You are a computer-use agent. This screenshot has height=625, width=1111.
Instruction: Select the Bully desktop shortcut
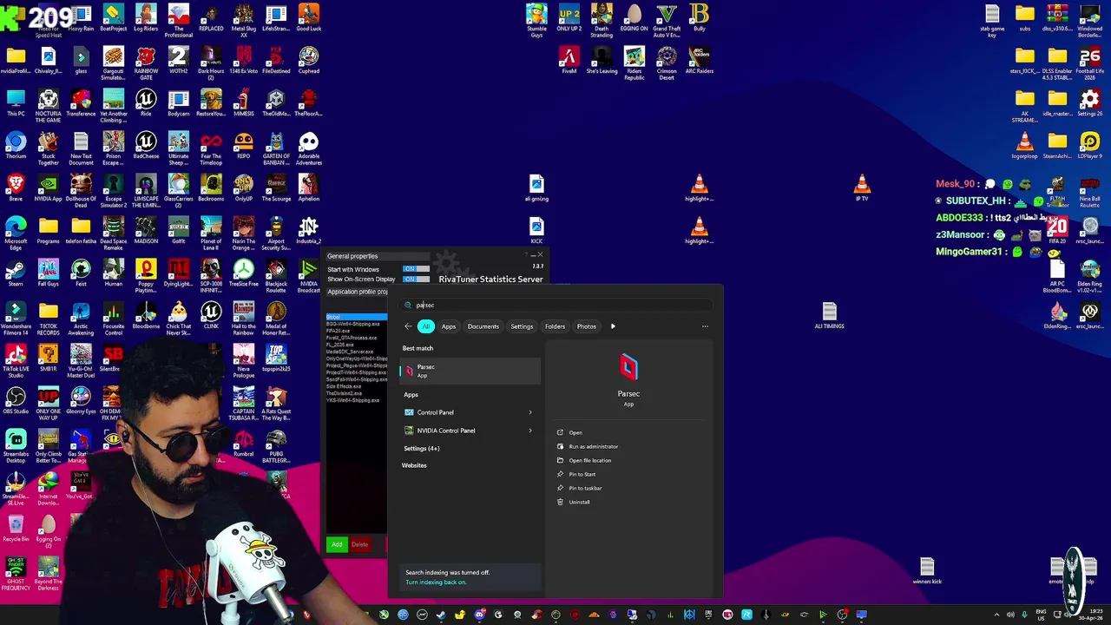[x=699, y=17]
